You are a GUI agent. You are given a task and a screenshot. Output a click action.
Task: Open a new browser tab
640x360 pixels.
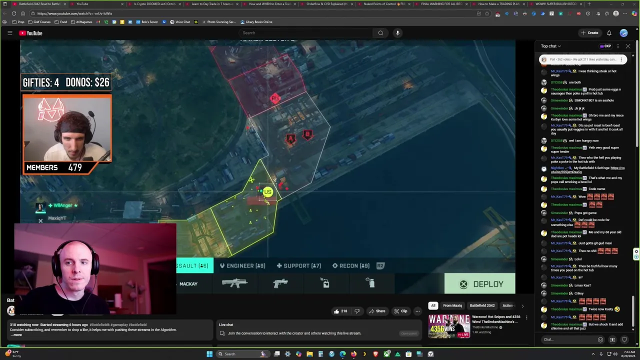pos(588,4)
